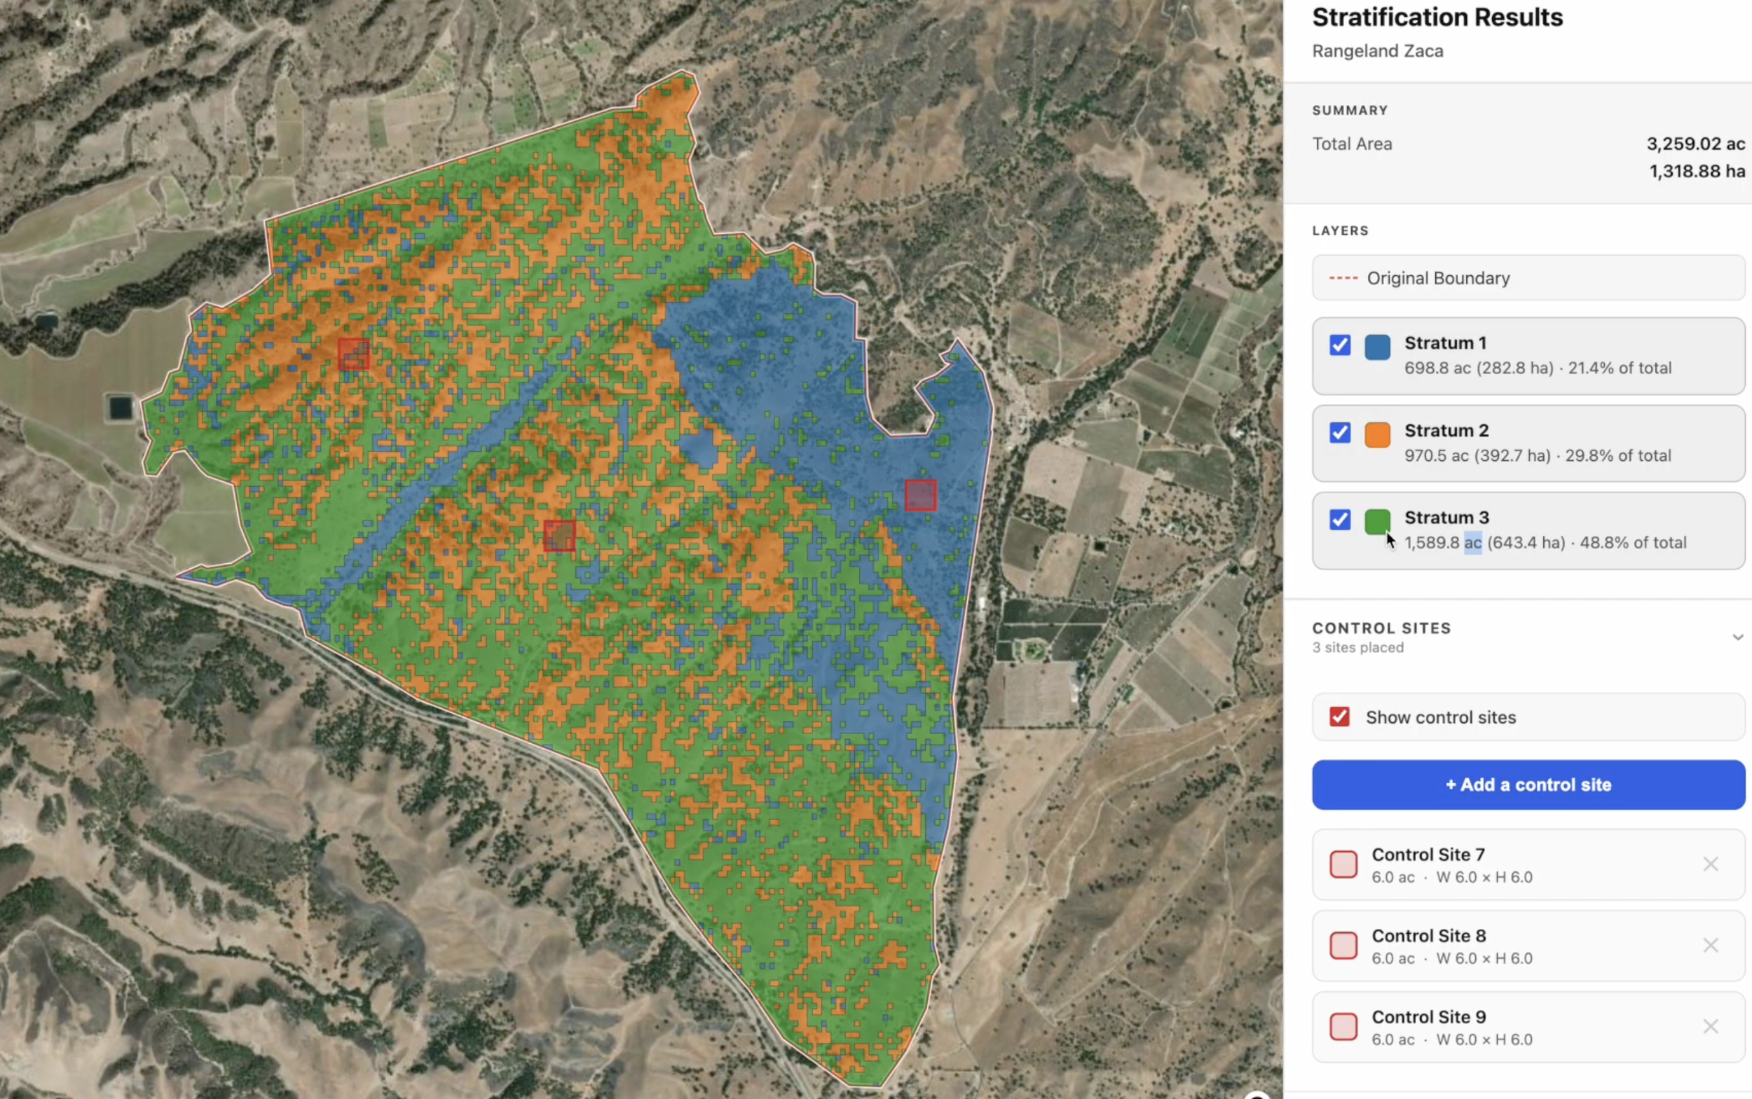Select the control site marker in blue stratum

[x=920, y=495]
